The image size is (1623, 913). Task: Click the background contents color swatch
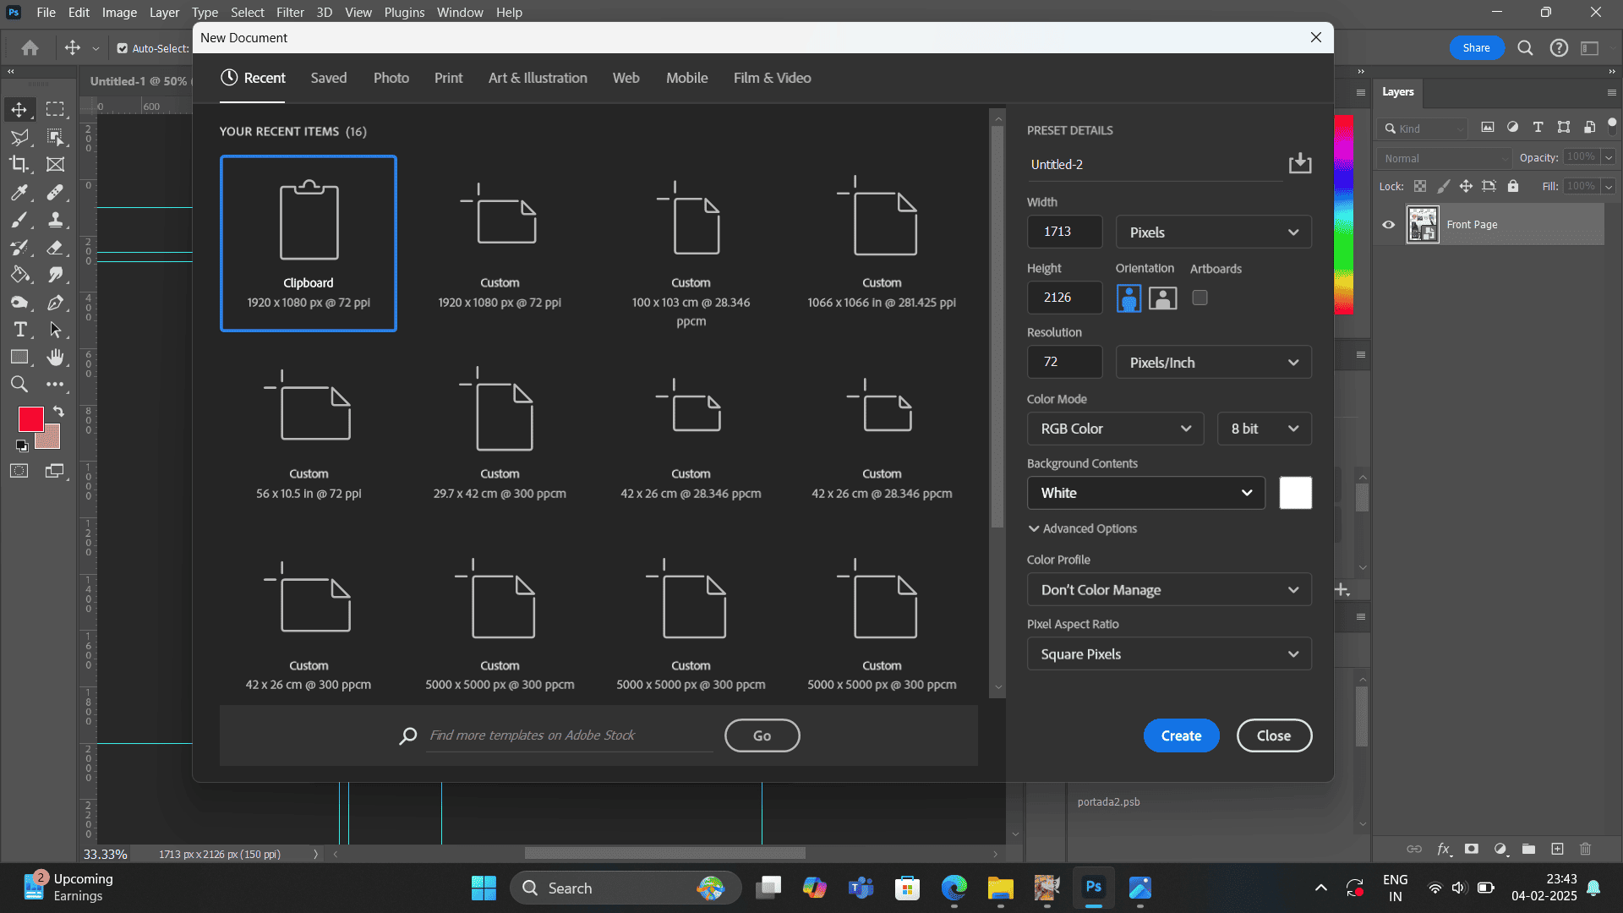(1295, 493)
